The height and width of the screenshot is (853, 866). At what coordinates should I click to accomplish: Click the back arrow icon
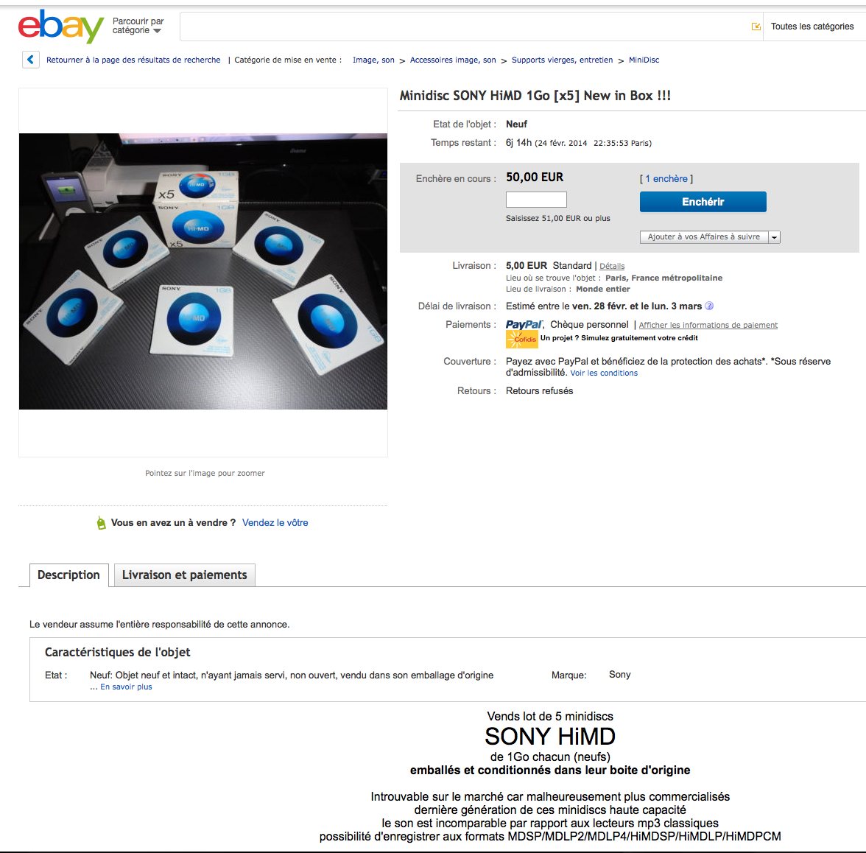click(31, 60)
